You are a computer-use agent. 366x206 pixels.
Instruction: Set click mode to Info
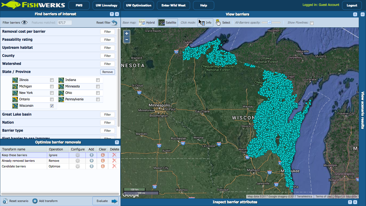[205, 23]
